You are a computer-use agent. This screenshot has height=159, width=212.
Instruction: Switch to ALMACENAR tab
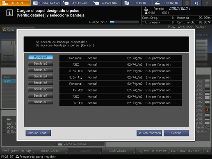coord(107,3)
